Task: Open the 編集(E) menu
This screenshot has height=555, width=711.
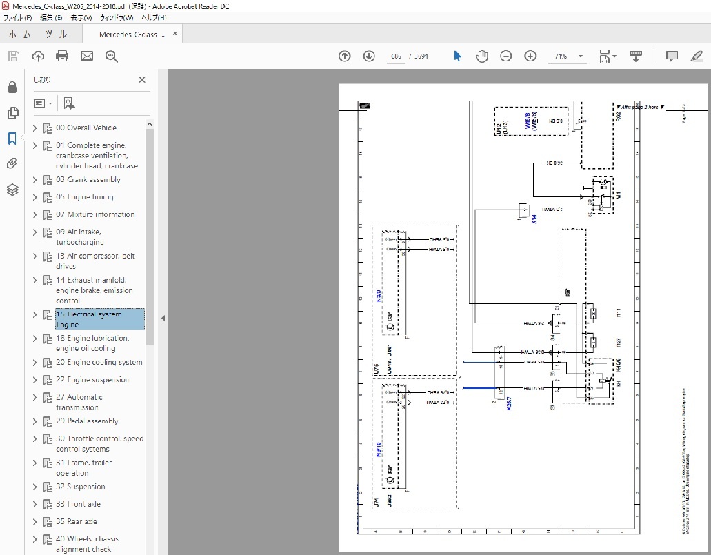Action: (51, 18)
